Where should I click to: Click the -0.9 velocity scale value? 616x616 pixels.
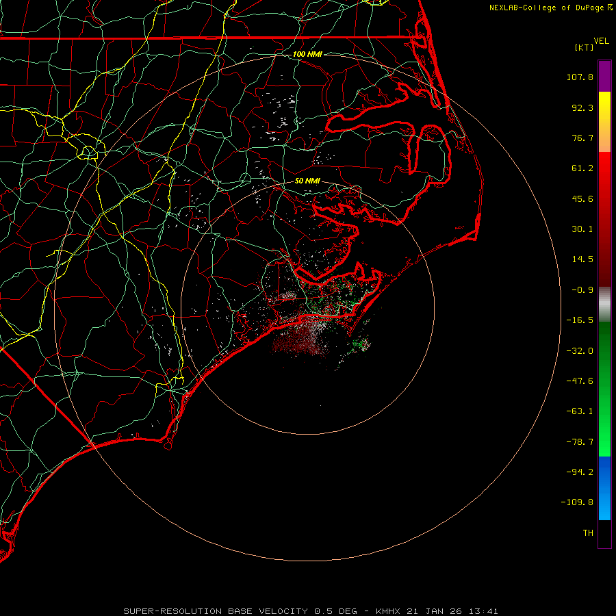(582, 290)
